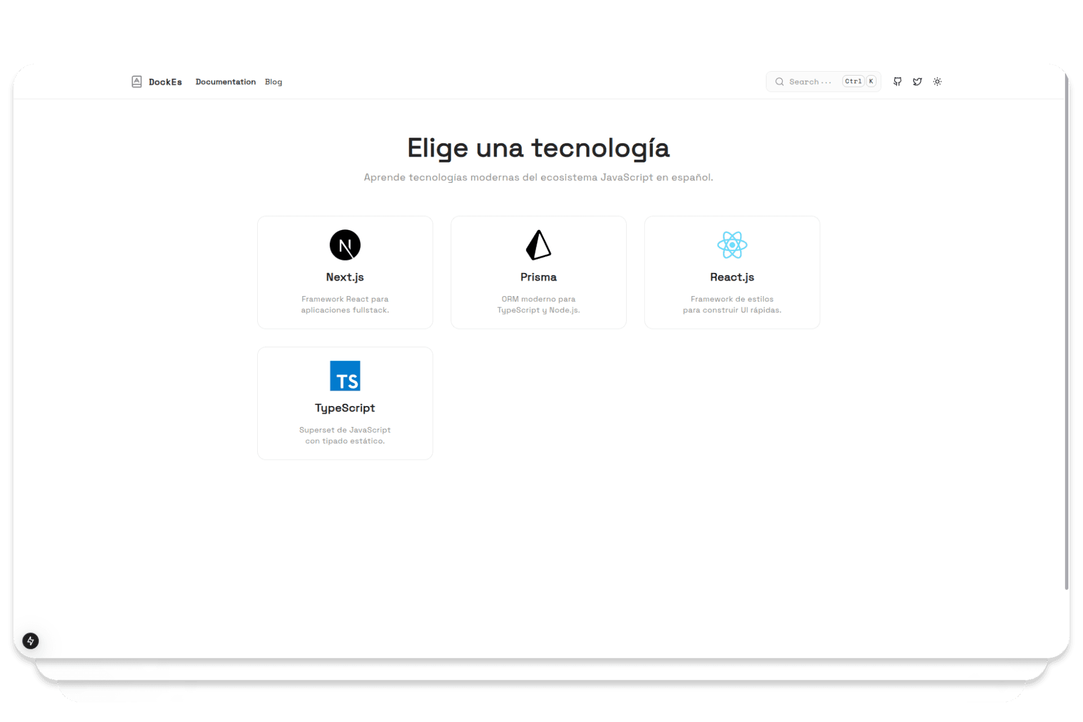1083x722 pixels.
Task: Open the Documentation menu item
Action: click(x=225, y=81)
